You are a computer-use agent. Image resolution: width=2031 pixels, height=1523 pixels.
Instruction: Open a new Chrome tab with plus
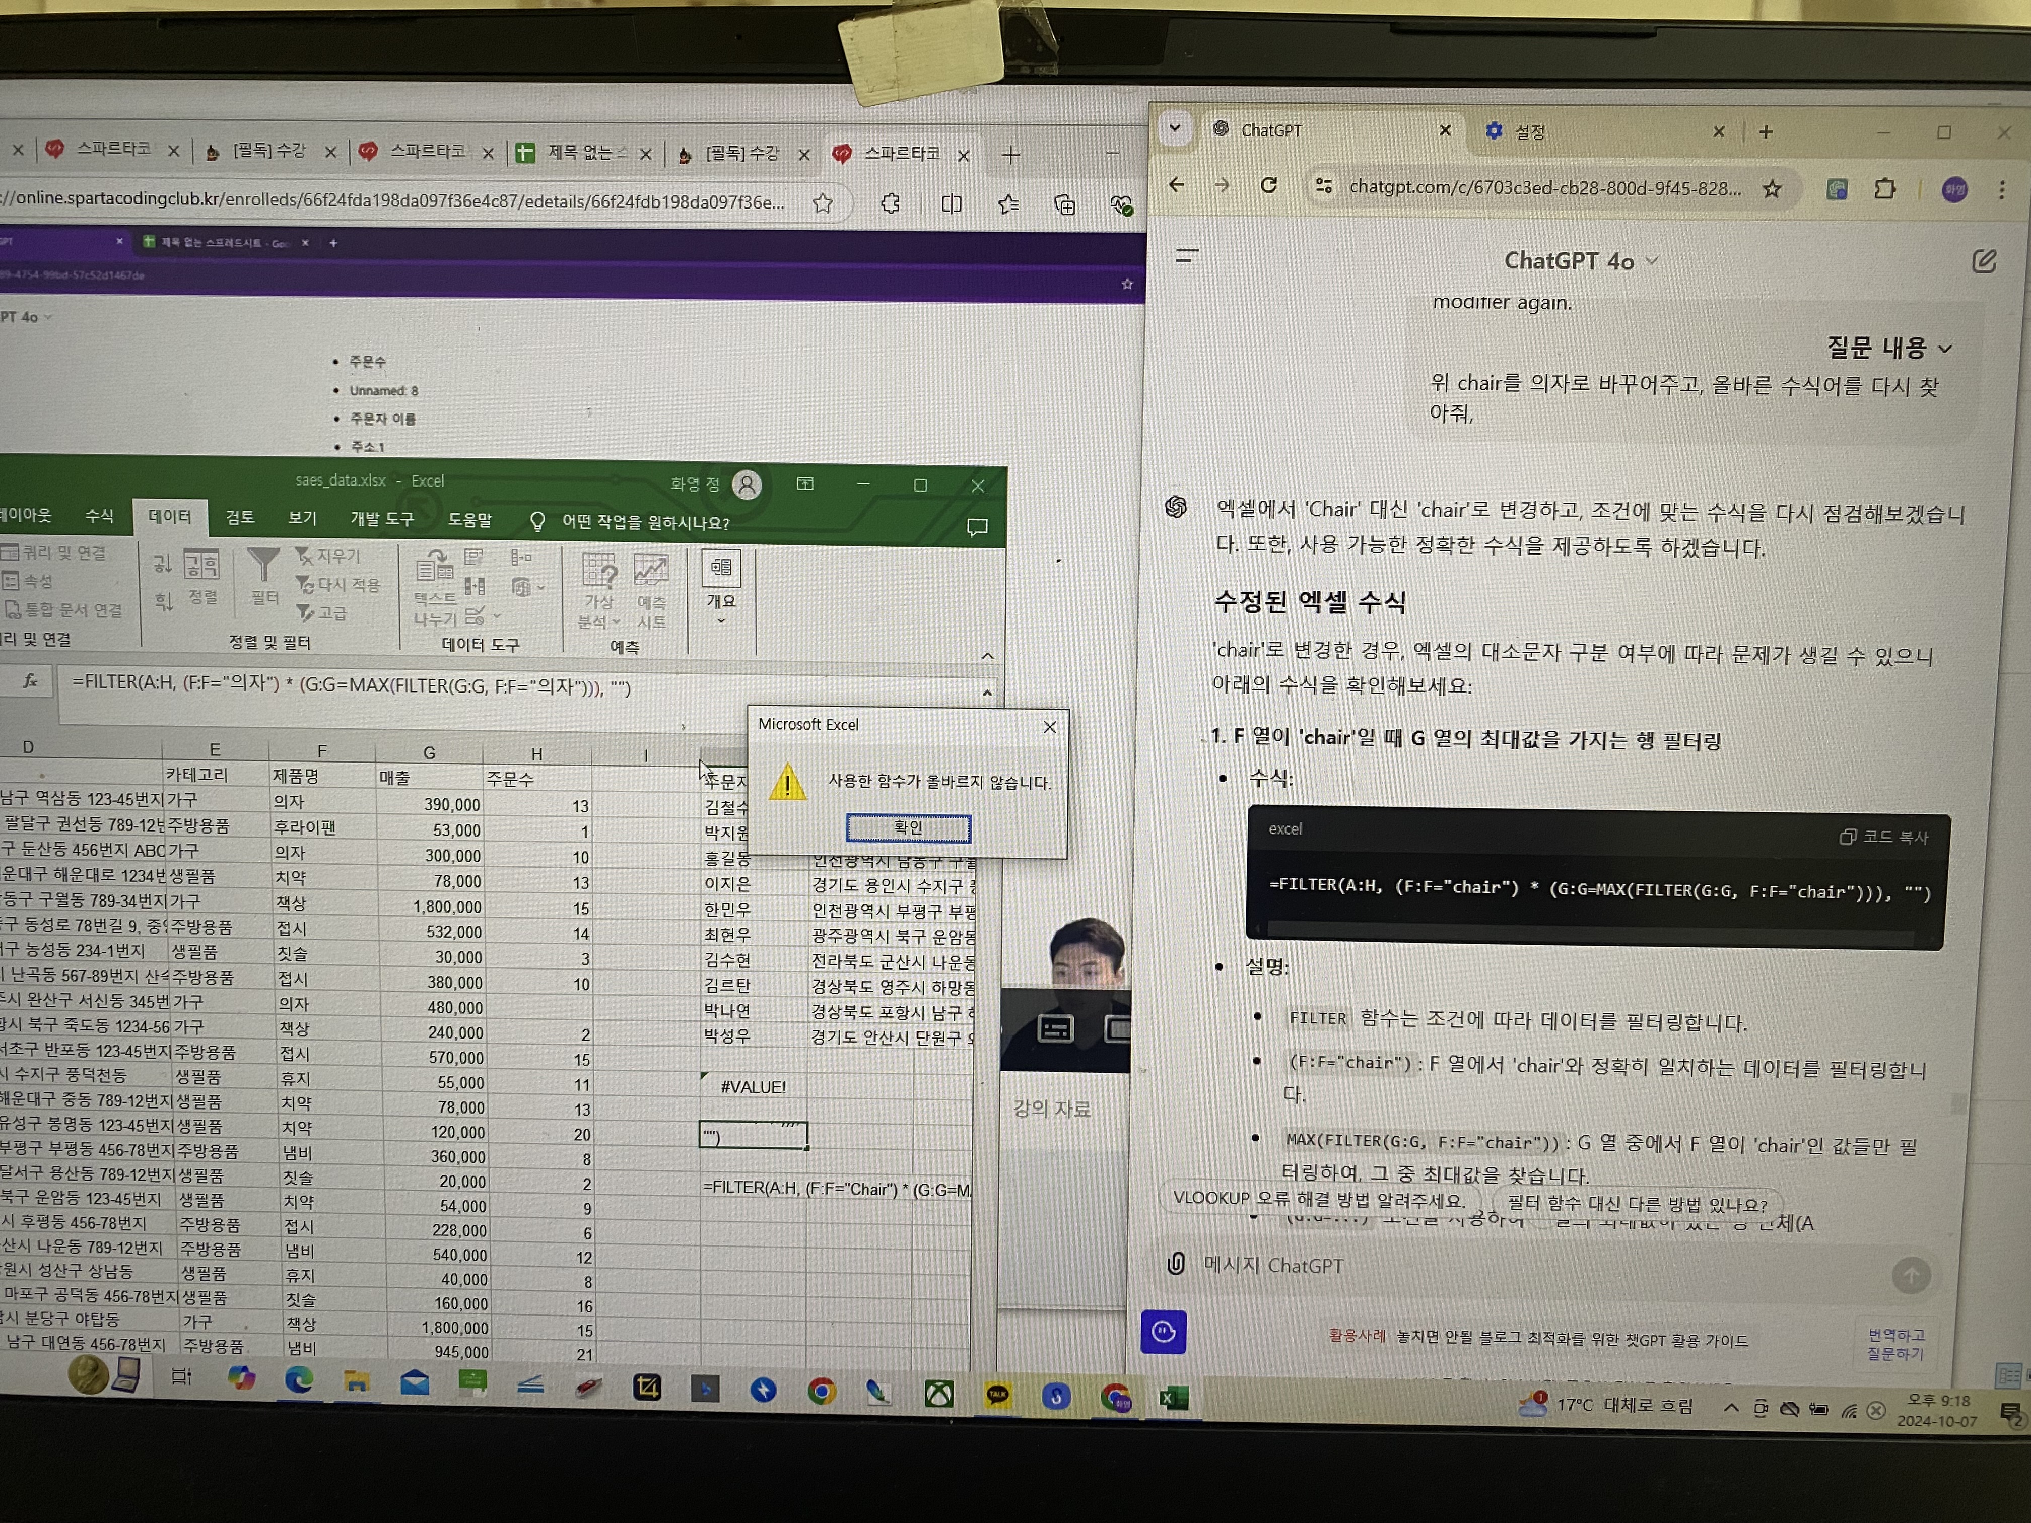click(x=1766, y=132)
